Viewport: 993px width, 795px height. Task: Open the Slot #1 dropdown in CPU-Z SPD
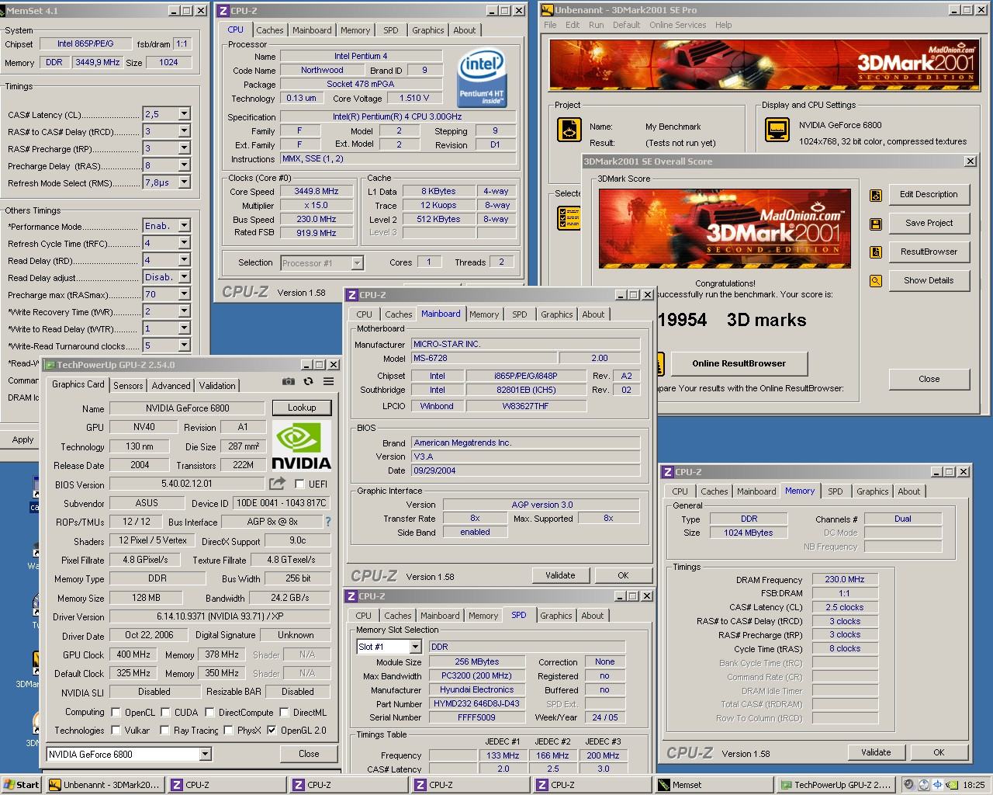pyautogui.click(x=415, y=647)
